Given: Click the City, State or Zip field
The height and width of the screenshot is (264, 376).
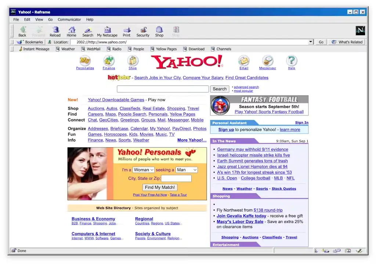Looking at the screenshot, I should (x=176, y=178).
